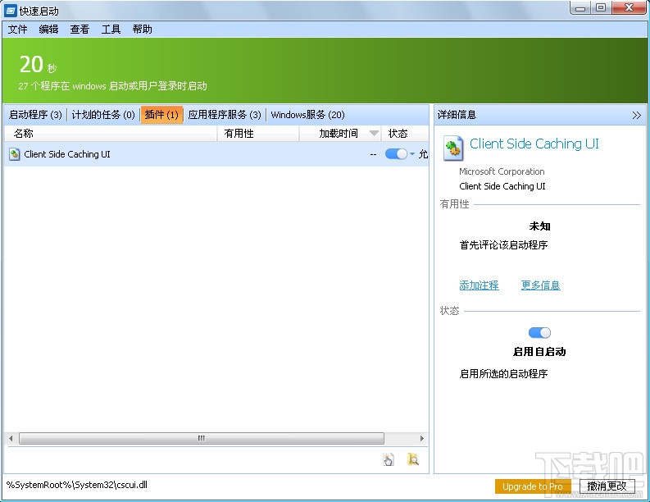Image resolution: width=650 pixels, height=502 pixels.
Task: Click the 快速启动 app icon in title bar
Action: (11, 11)
